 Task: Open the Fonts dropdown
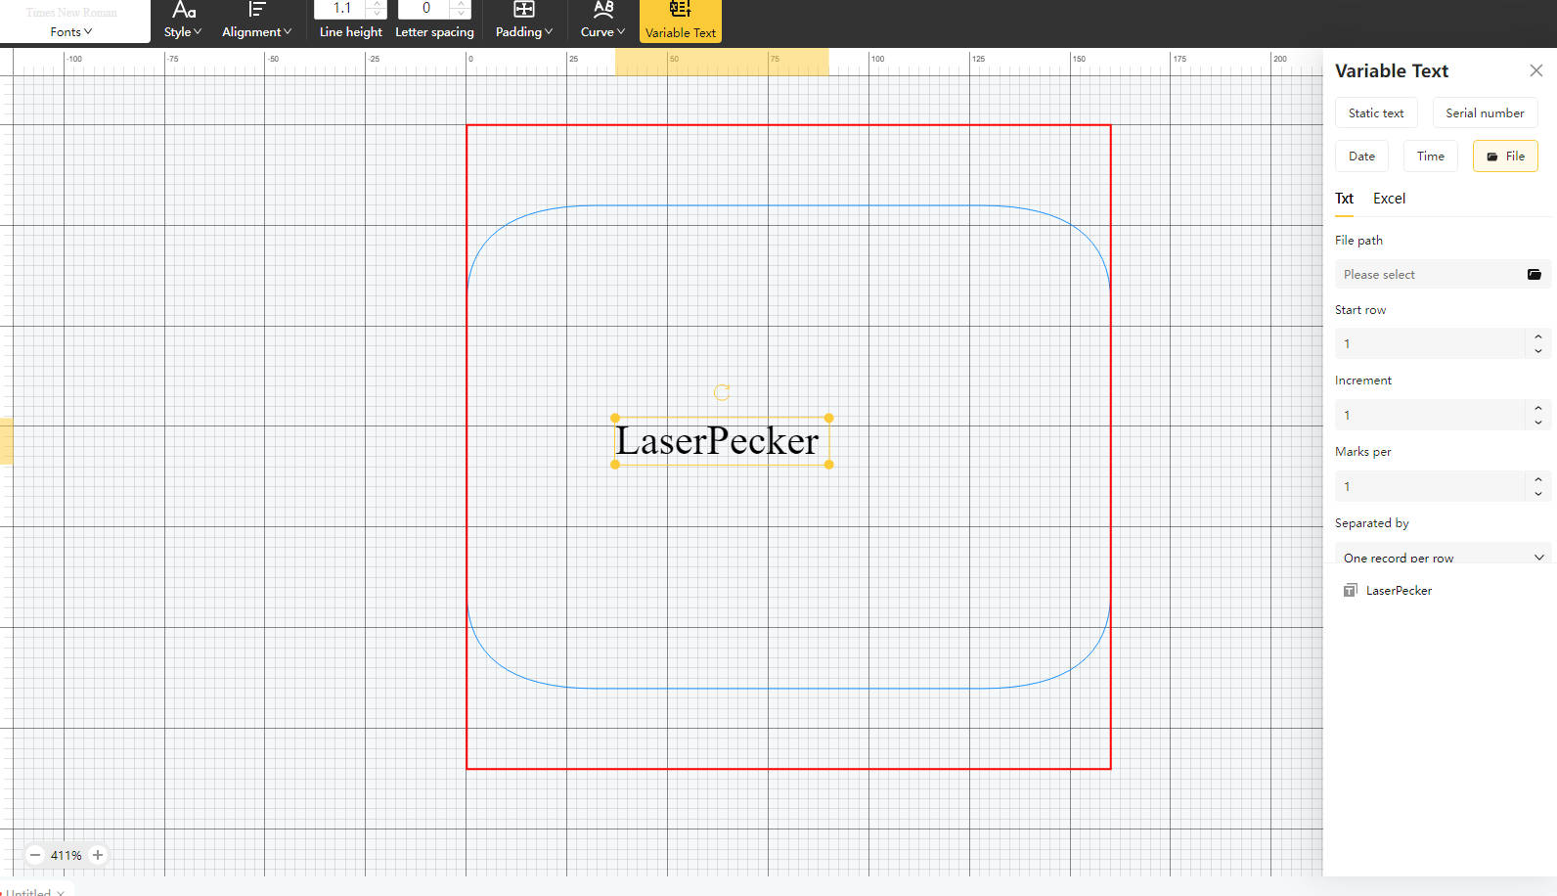71,31
